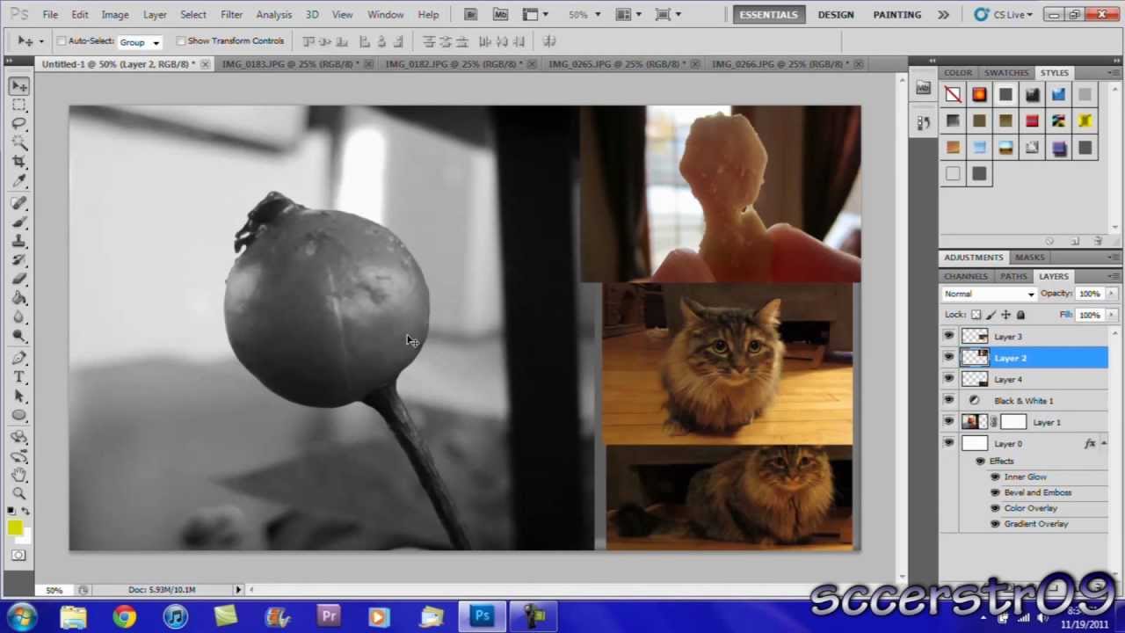Select the Eraser tool
Viewport: 1125px width, 633px height.
pos(19,280)
